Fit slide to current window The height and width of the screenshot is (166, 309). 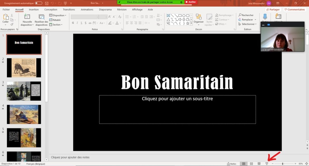pos(307,164)
